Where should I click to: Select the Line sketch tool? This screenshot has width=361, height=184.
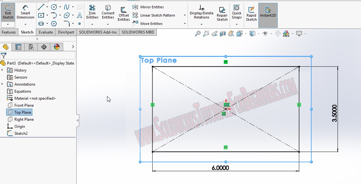(41, 6)
